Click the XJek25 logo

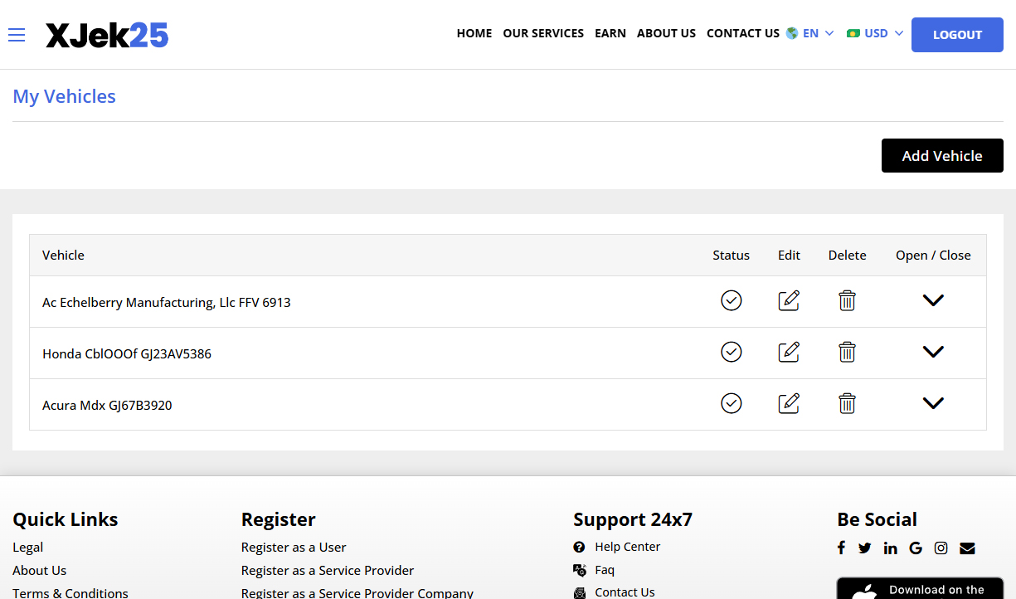[107, 35]
